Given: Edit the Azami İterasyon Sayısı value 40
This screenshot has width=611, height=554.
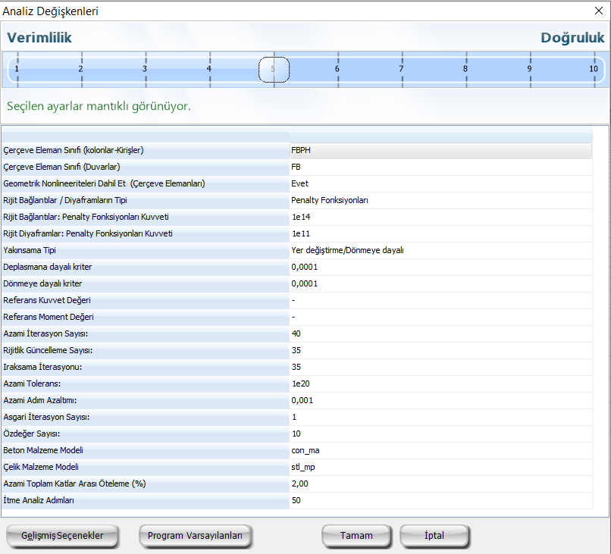Looking at the screenshot, I should 440,333.
